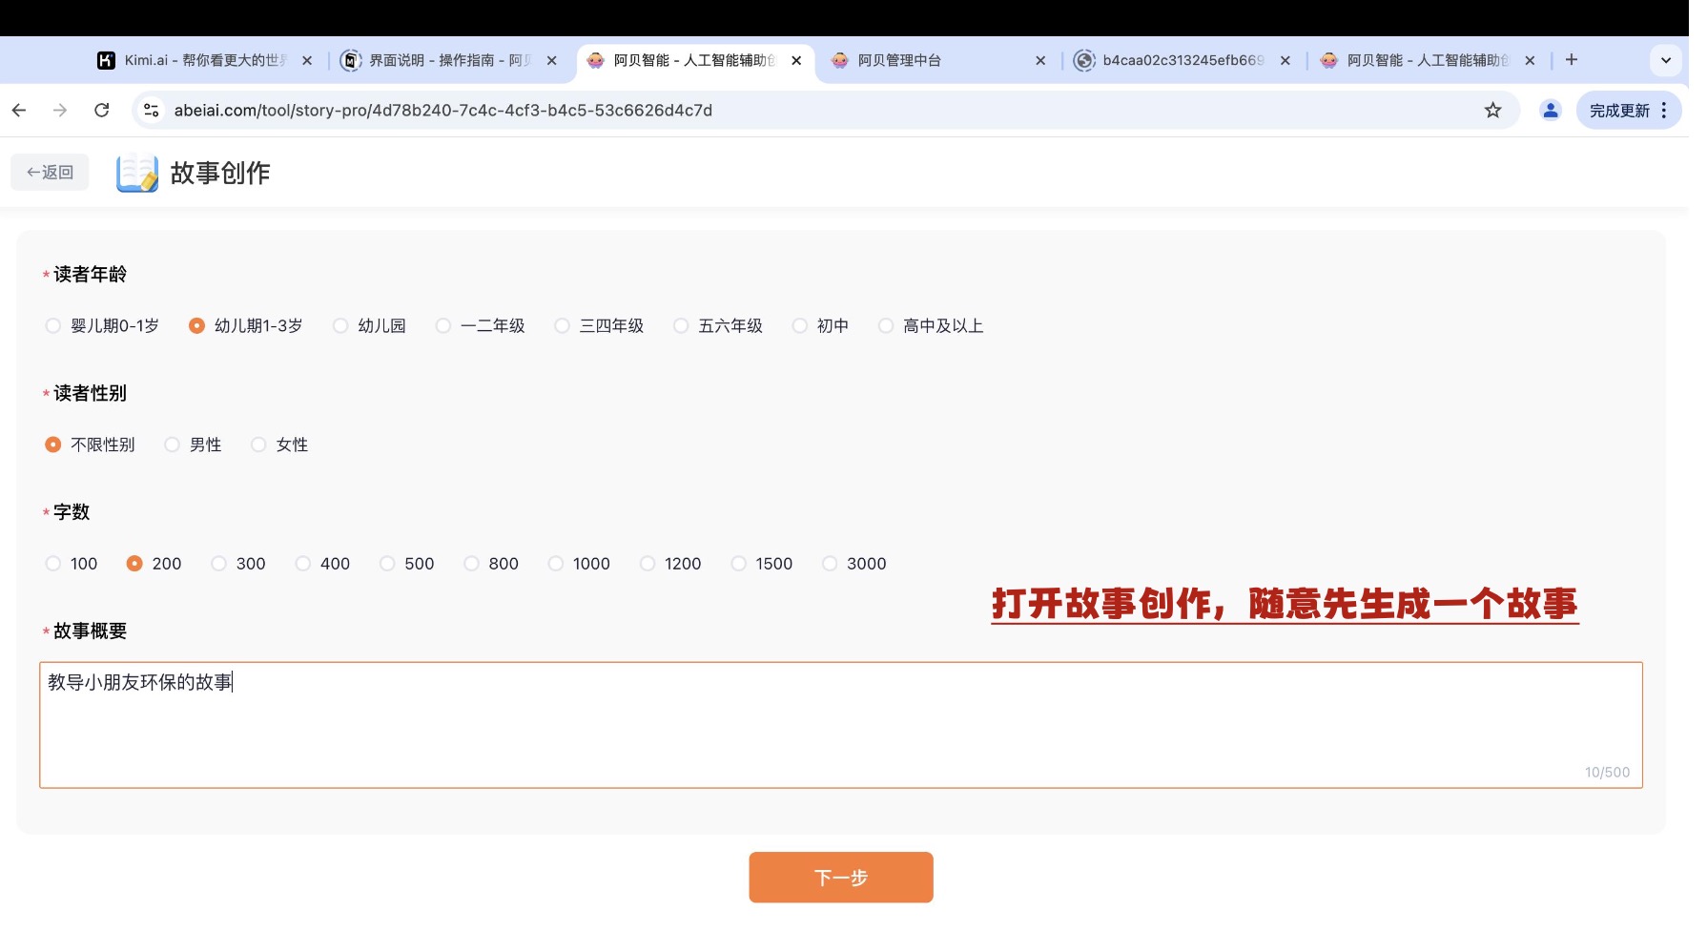1707x931 pixels.
Task: Close the Kimi.ai tab
Action: coord(307,60)
